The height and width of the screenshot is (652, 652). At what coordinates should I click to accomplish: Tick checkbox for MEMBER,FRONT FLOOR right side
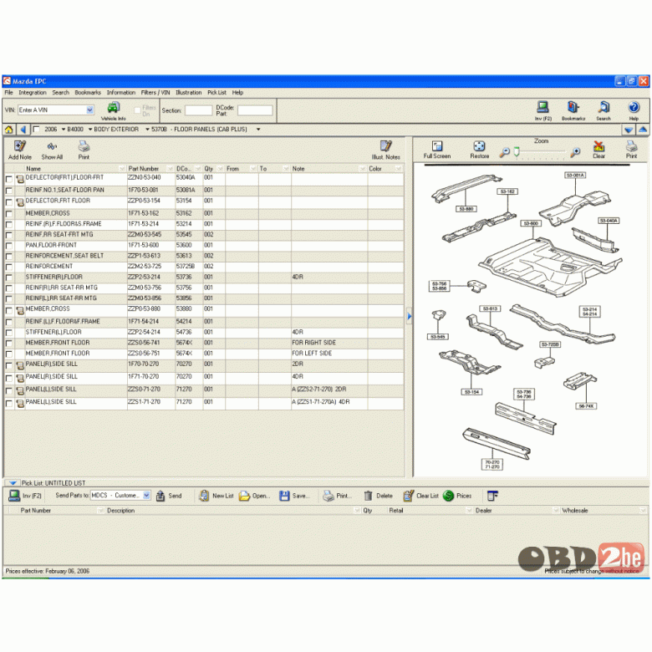coord(8,344)
